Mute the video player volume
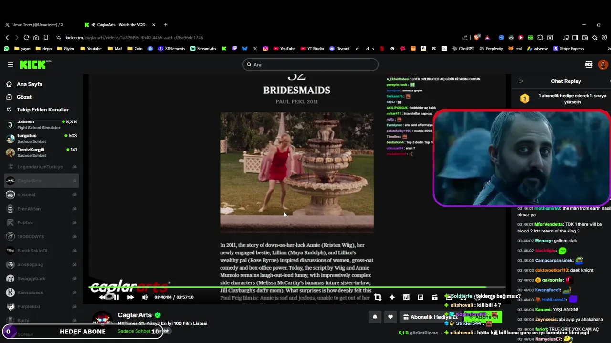The height and width of the screenshot is (343, 611). point(145,297)
